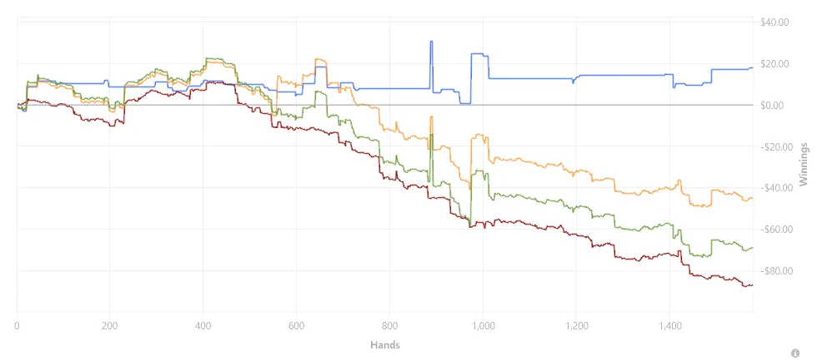Open the chart info icon
This screenshot has height=361, width=817.
pyautogui.click(x=795, y=352)
